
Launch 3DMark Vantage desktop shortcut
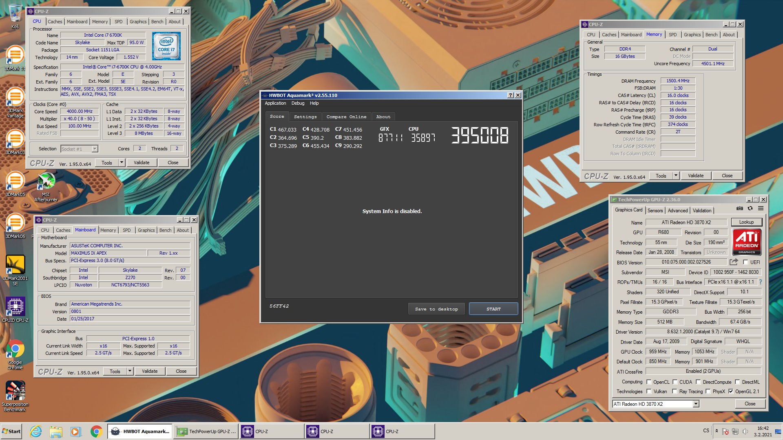pos(15,103)
